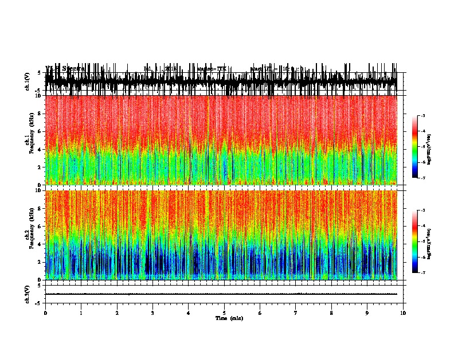Click the time axis tick label '5'
Image resolution: width=454 pixels, height=351 pixels.
pos(224,313)
